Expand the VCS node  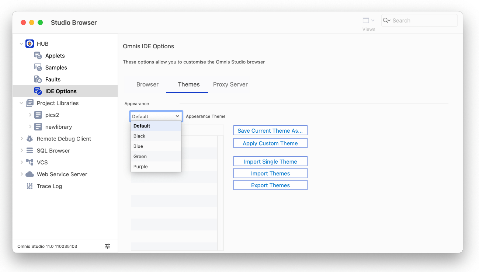click(x=21, y=162)
